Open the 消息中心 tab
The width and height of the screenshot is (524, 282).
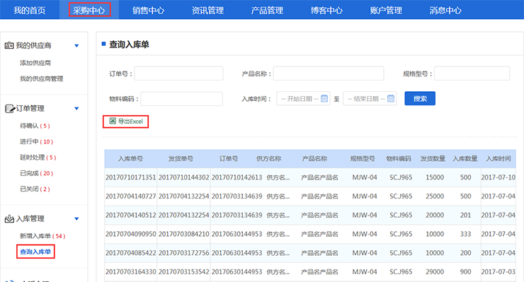[x=445, y=11]
